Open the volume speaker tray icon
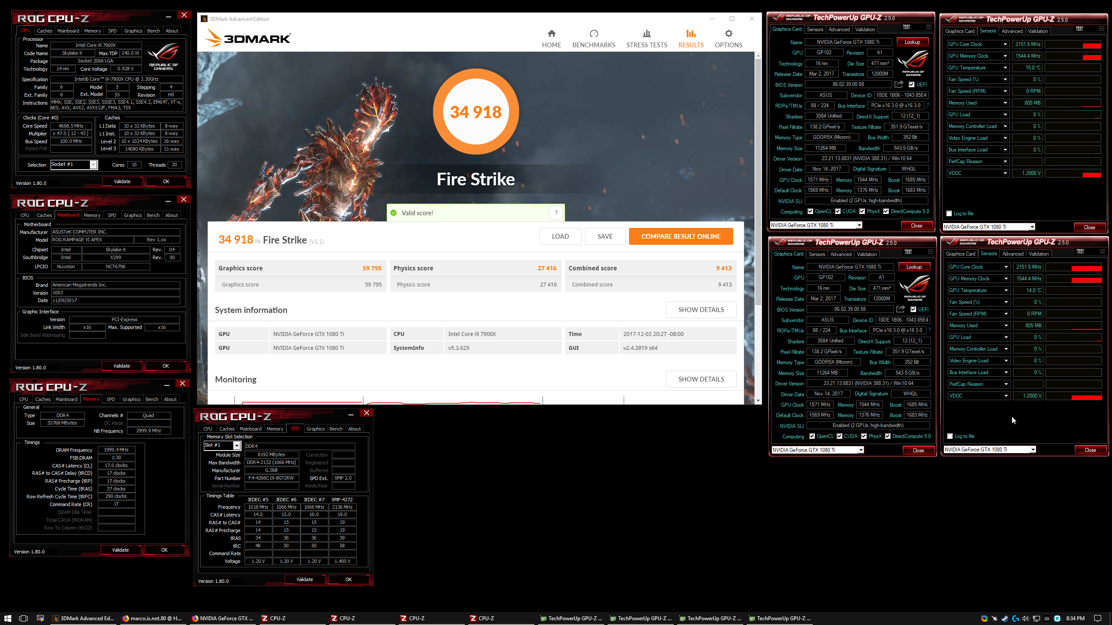The height and width of the screenshot is (625, 1112). (x=1026, y=618)
